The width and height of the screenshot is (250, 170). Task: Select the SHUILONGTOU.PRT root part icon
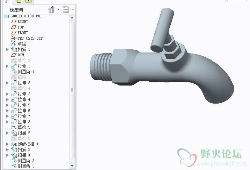coord(7,16)
